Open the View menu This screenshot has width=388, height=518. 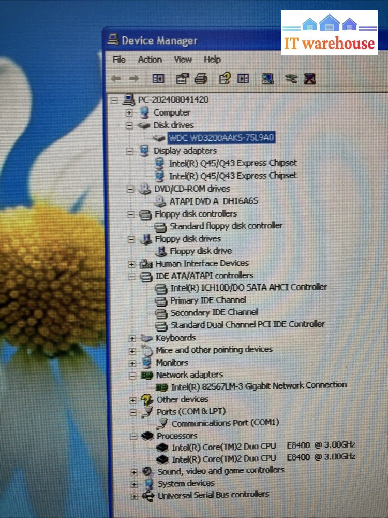tap(183, 60)
